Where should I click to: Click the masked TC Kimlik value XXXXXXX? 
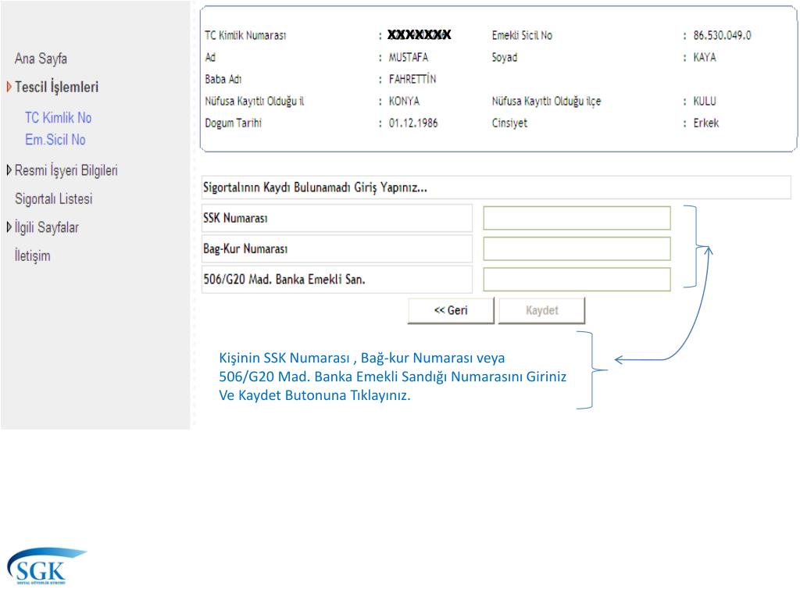pos(419,34)
